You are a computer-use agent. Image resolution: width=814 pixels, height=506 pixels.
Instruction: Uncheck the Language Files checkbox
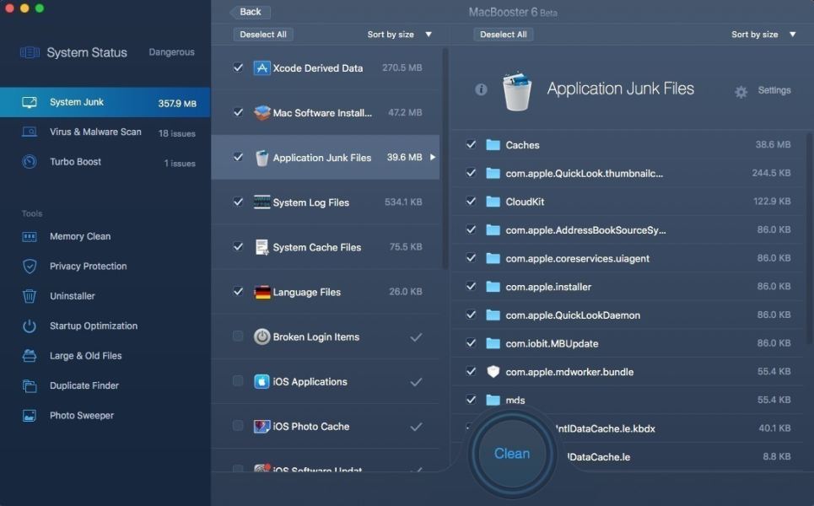point(238,292)
